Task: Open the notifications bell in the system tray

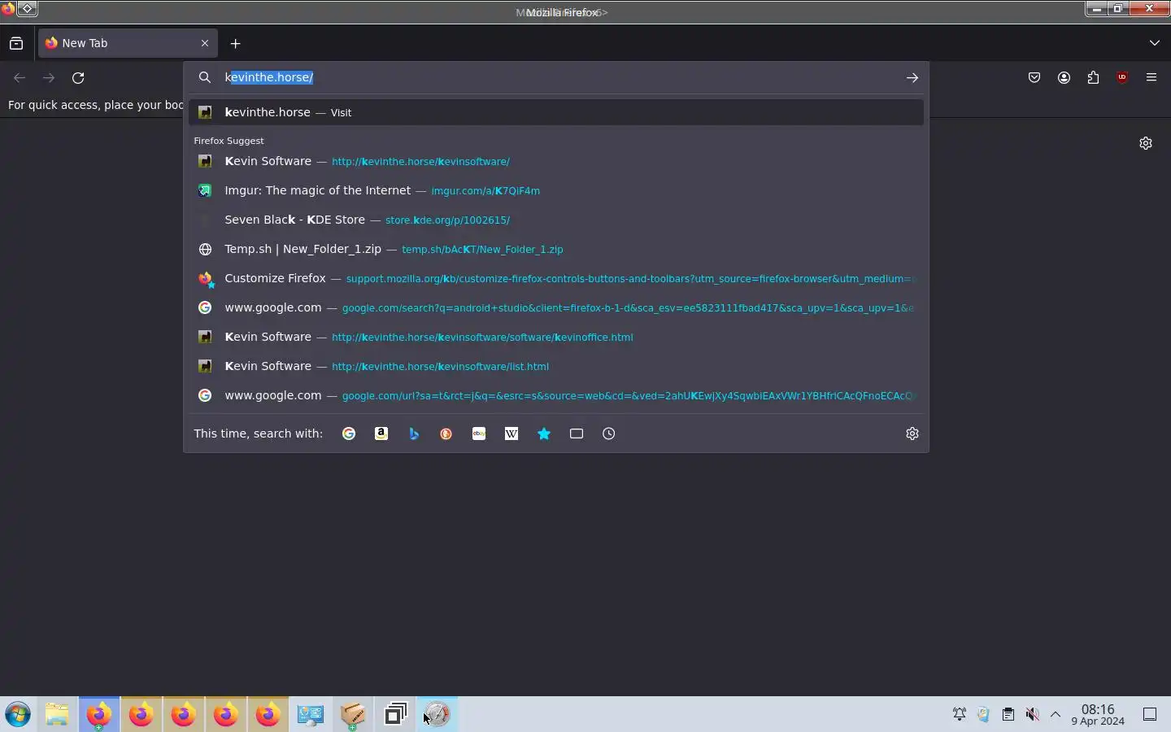Action: pos(960,715)
